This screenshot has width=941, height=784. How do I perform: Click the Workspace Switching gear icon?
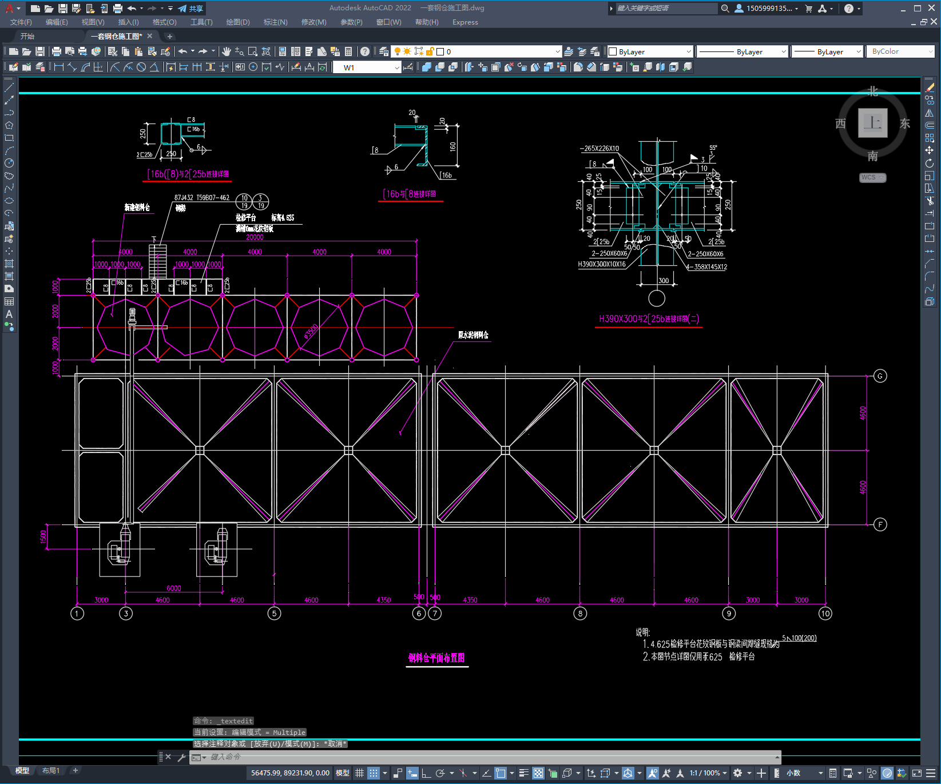pos(738,773)
